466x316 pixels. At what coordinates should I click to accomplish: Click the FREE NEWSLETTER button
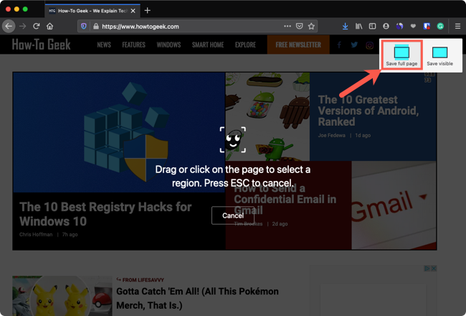click(x=298, y=45)
